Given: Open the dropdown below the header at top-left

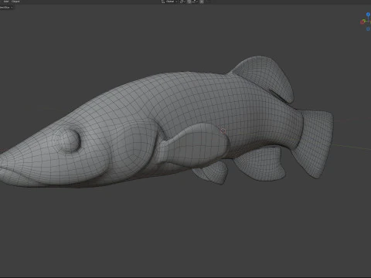Looking at the screenshot, I should [x=6, y=8].
